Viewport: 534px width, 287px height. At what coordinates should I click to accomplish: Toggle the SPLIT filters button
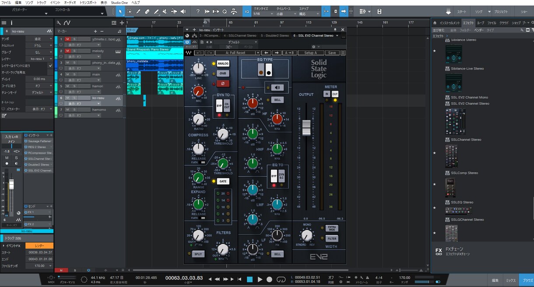coord(199,254)
